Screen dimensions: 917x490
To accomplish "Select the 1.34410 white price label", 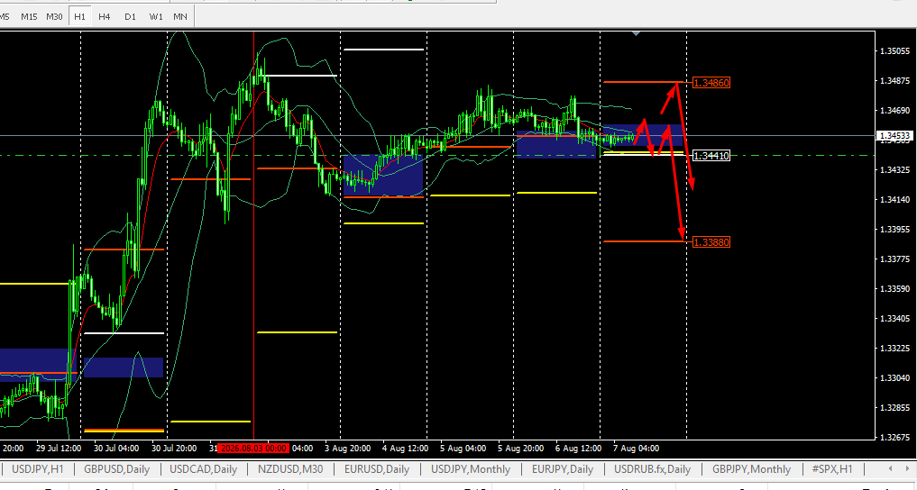I will click(711, 155).
